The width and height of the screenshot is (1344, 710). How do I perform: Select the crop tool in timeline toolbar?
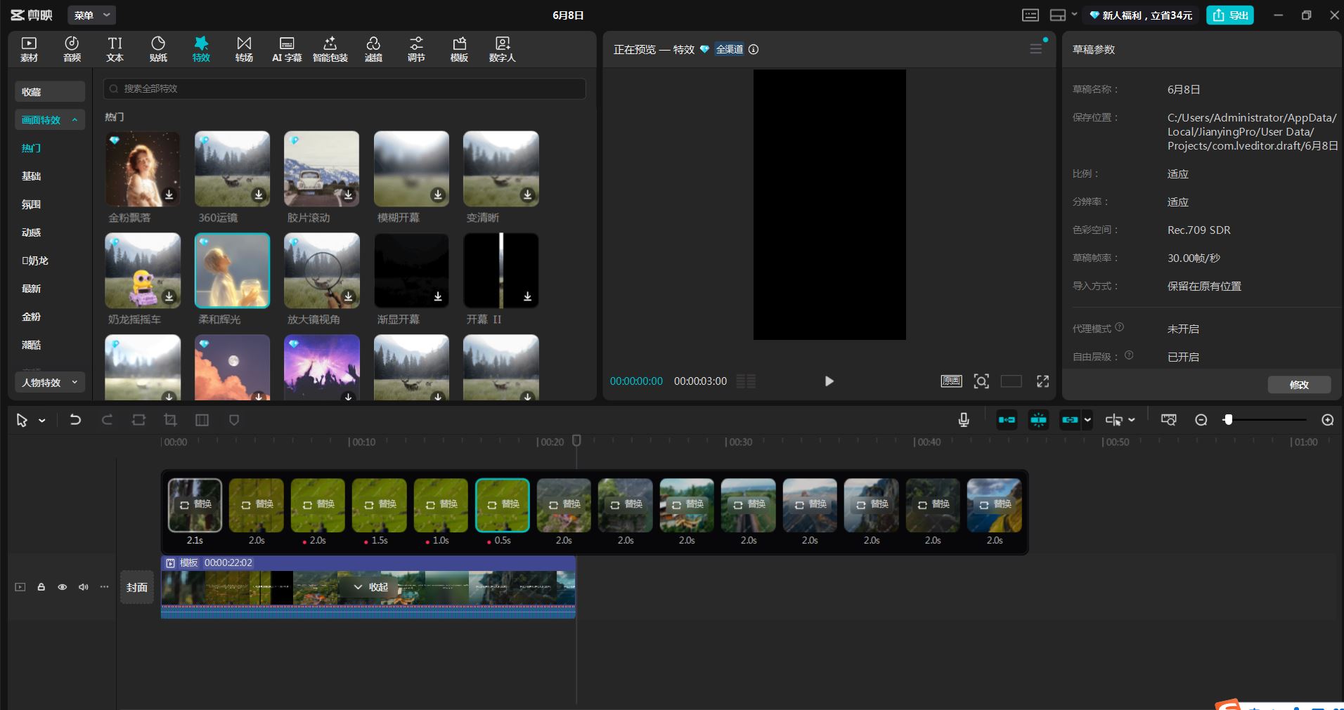(x=170, y=420)
